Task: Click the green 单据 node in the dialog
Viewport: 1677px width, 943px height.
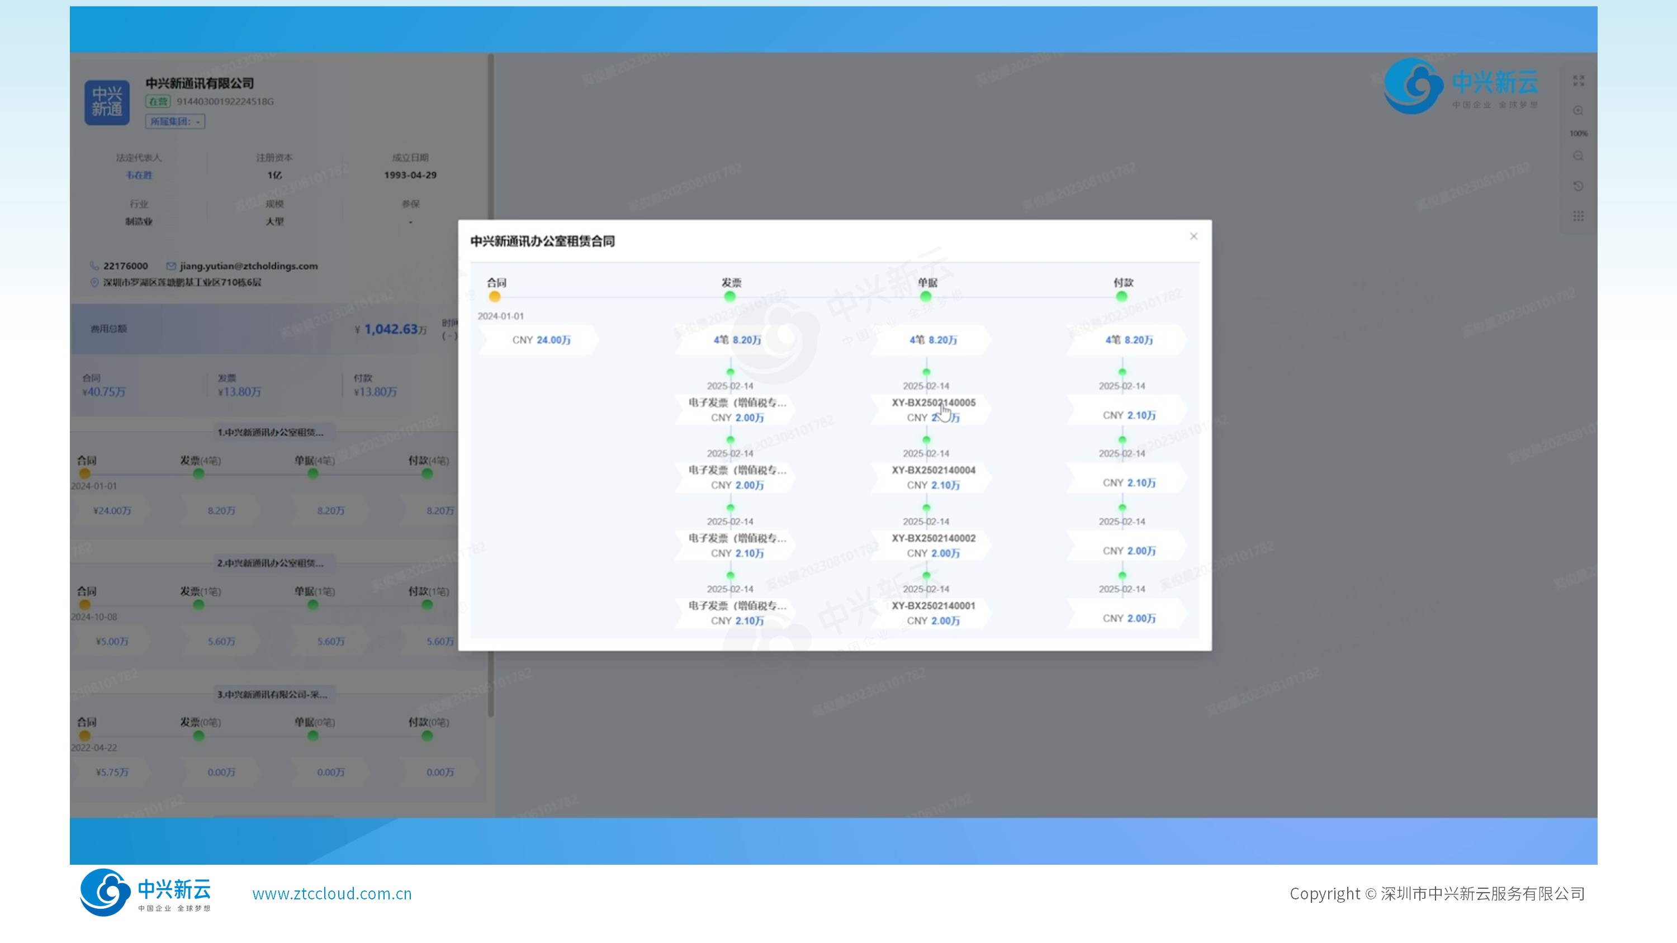Action: pos(926,297)
